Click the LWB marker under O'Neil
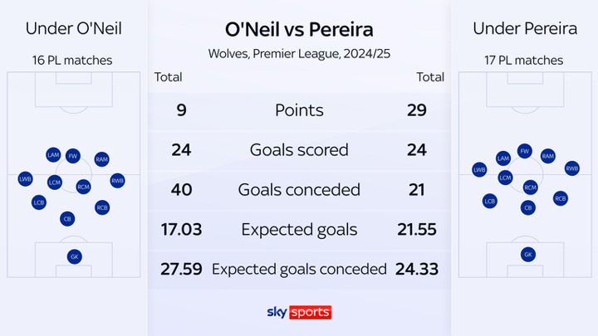The height and width of the screenshot is (336, 598). coord(26,179)
